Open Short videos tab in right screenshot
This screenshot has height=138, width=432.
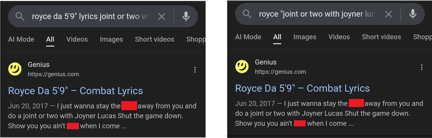pos(382,37)
